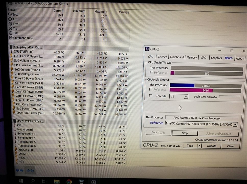
Task: Select the CPU Core Current sensor row
Action: (69, 66)
